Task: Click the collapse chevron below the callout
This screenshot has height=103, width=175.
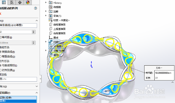Action: point(172,82)
